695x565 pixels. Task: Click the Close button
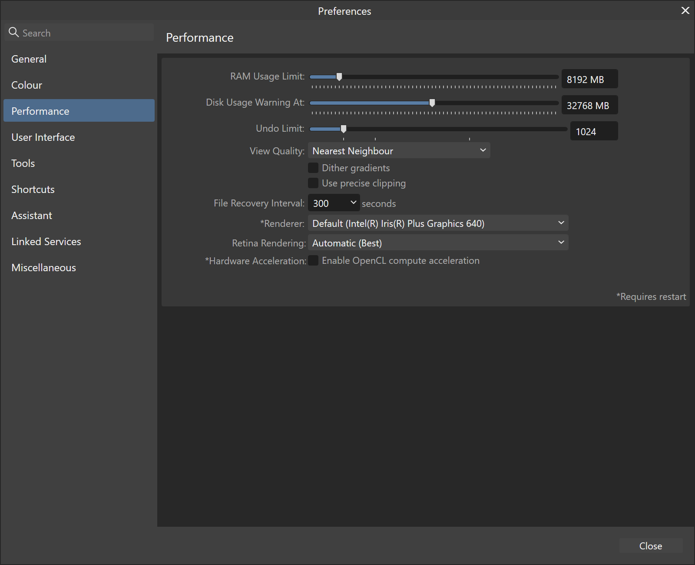[651, 545]
